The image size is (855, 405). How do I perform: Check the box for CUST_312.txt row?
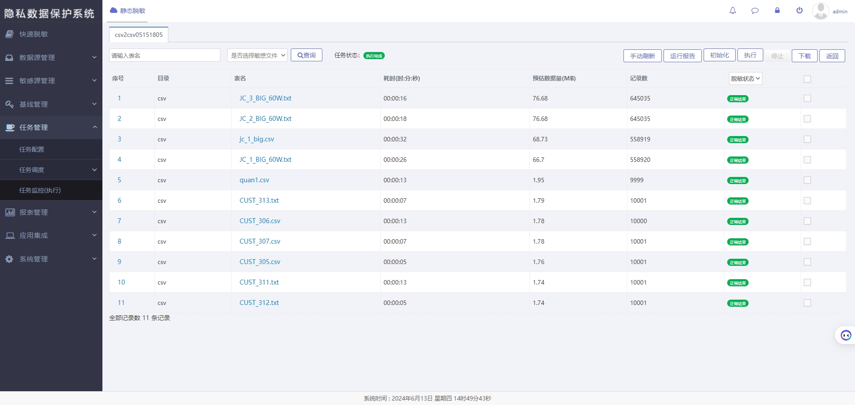pyautogui.click(x=807, y=303)
